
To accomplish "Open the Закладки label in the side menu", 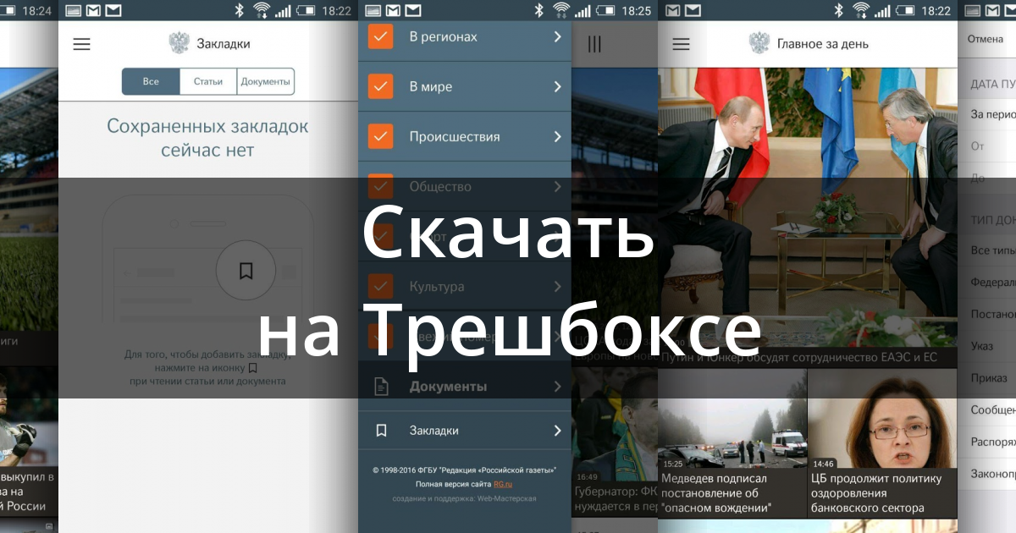I will coord(434,431).
